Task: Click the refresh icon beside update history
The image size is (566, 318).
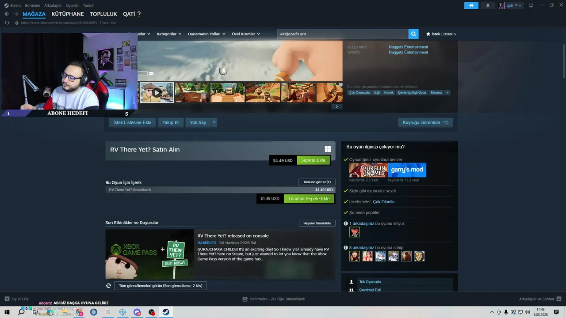Action: pyautogui.click(x=108, y=286)
